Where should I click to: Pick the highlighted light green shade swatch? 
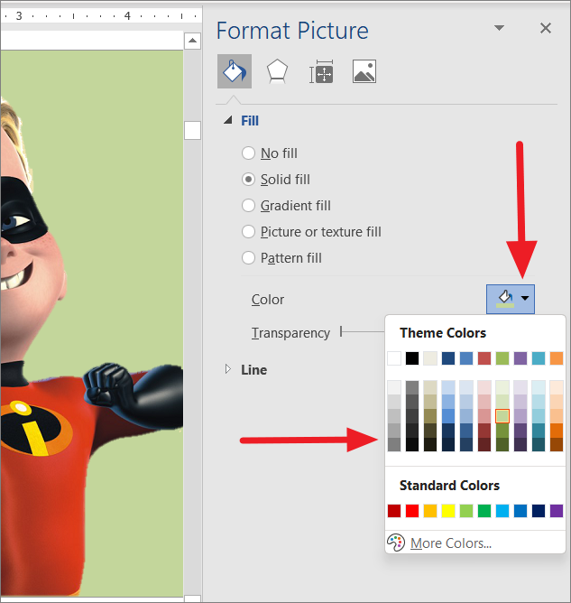[502, 416]
